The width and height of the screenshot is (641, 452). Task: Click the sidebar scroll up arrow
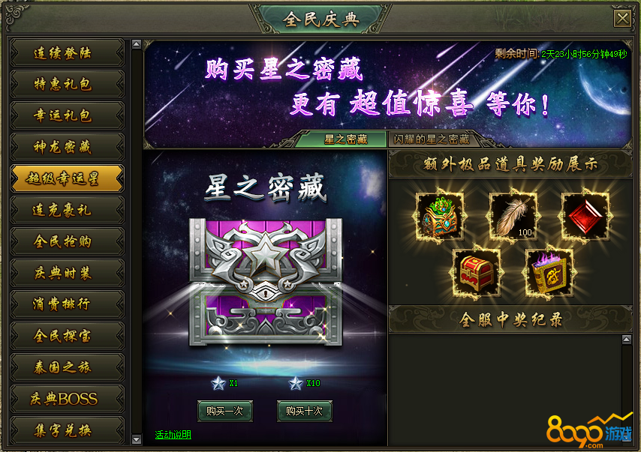click(137, 44)
